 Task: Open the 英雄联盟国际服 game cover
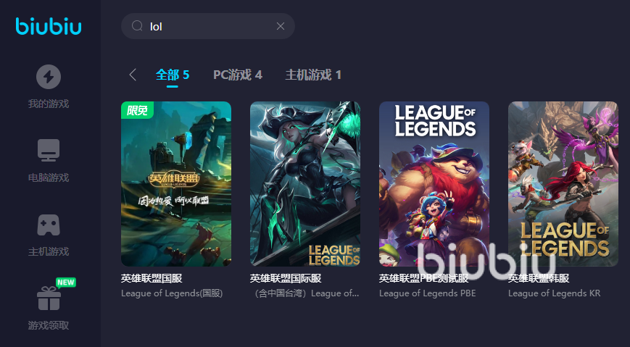(305, 184)
